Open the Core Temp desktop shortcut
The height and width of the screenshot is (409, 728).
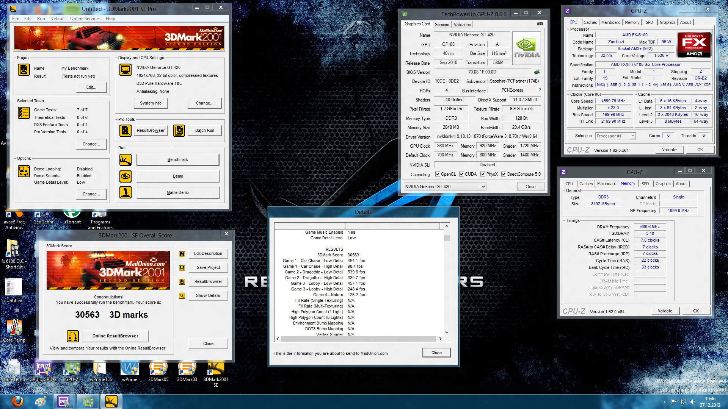point(14,330)
